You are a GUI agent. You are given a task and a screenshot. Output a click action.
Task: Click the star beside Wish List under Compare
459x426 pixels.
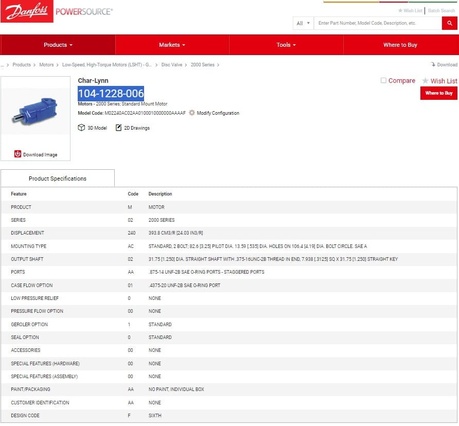pyautogui.click(x=426, y=81)
